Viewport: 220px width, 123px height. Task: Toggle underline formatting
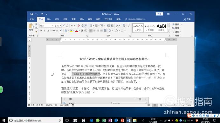[48, 31]
